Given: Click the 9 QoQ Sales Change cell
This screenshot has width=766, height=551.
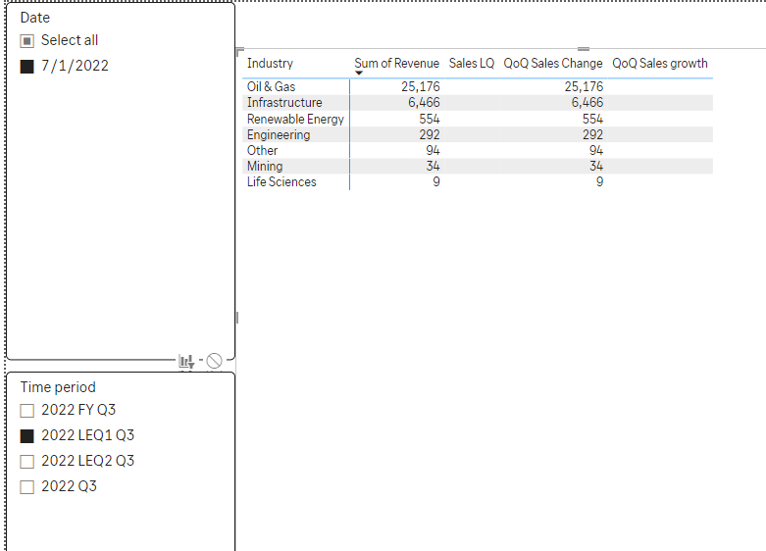Looking at the screenshot, I should pyautogui.click(x=599, y=182).
